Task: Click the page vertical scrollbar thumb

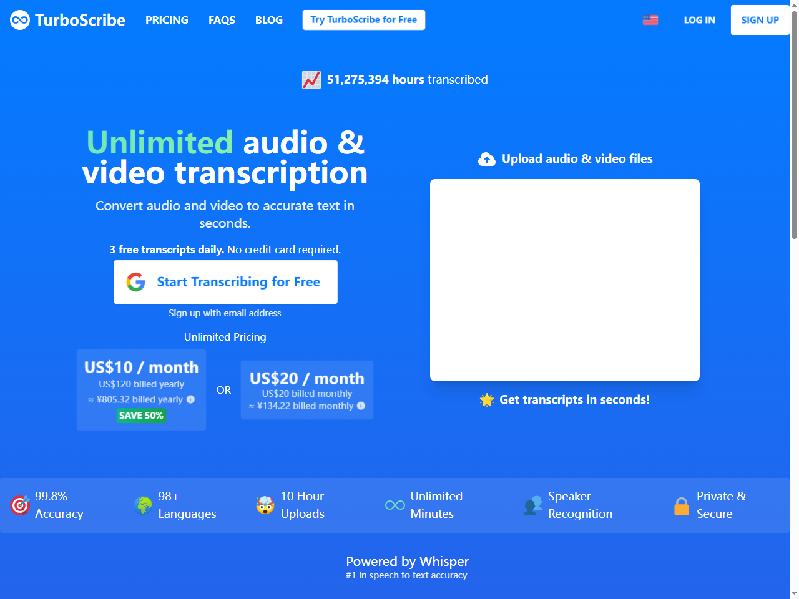Action: tap(794, 125)
